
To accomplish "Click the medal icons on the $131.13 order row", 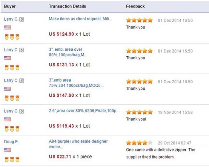I will (12, 67).
